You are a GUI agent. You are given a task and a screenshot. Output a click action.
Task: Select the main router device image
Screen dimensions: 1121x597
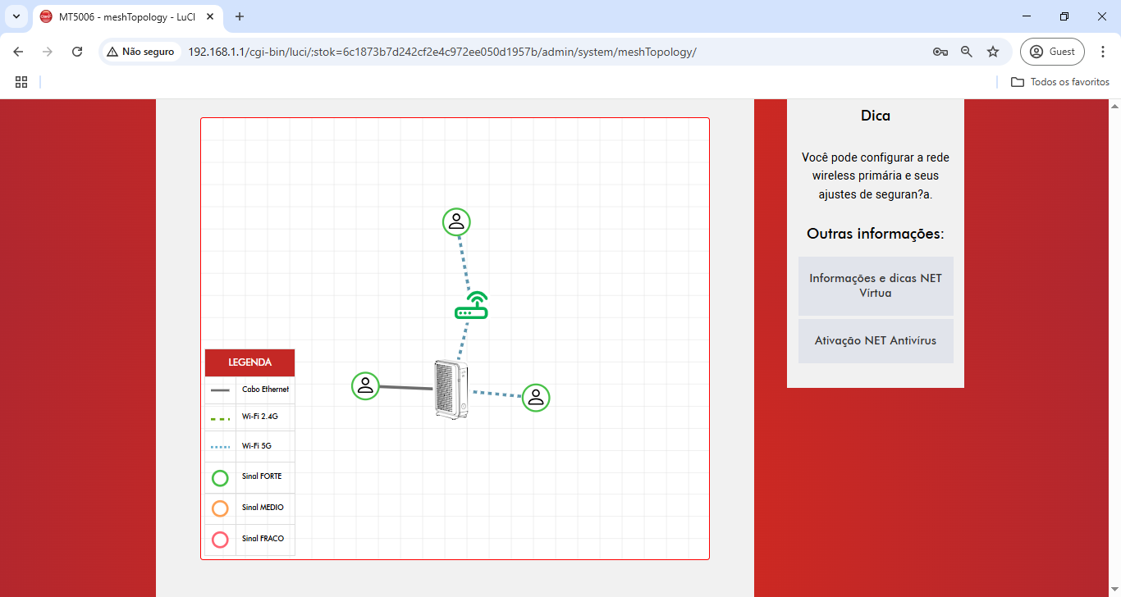[451, 390]
